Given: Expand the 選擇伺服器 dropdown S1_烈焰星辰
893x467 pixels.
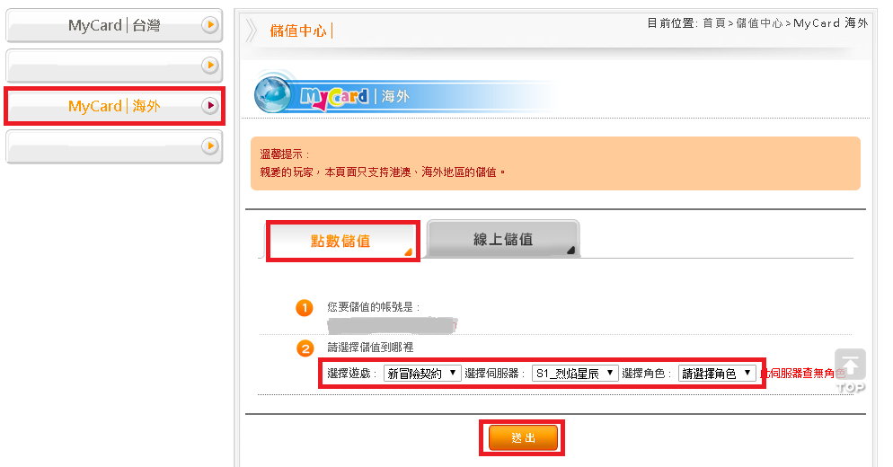Looking at the screenshot, I should pyautogui.click(x=575, y=373).
